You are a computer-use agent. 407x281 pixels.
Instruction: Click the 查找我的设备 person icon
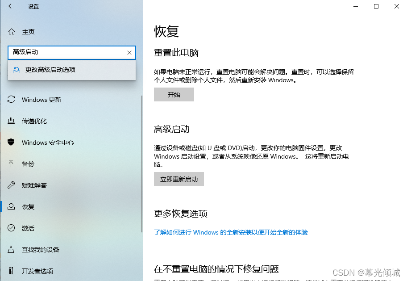click(x=11, y=249)
